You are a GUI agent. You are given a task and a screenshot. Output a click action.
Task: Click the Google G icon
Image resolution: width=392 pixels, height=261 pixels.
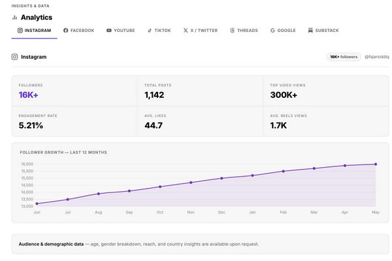[x=272, y=31]
